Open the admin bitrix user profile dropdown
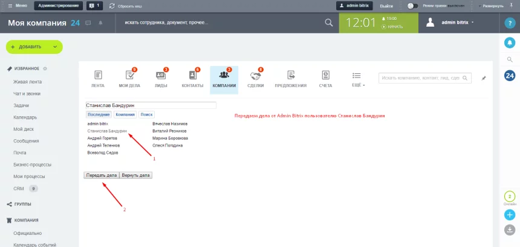 coord(450,22)
